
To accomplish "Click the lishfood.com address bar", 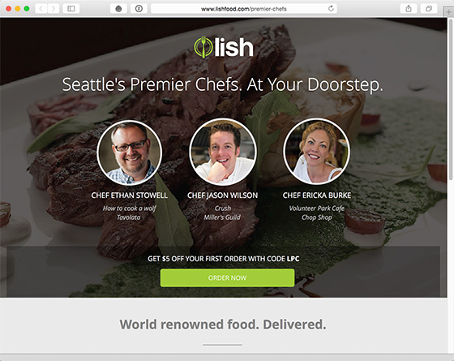I will pos(244,9).
